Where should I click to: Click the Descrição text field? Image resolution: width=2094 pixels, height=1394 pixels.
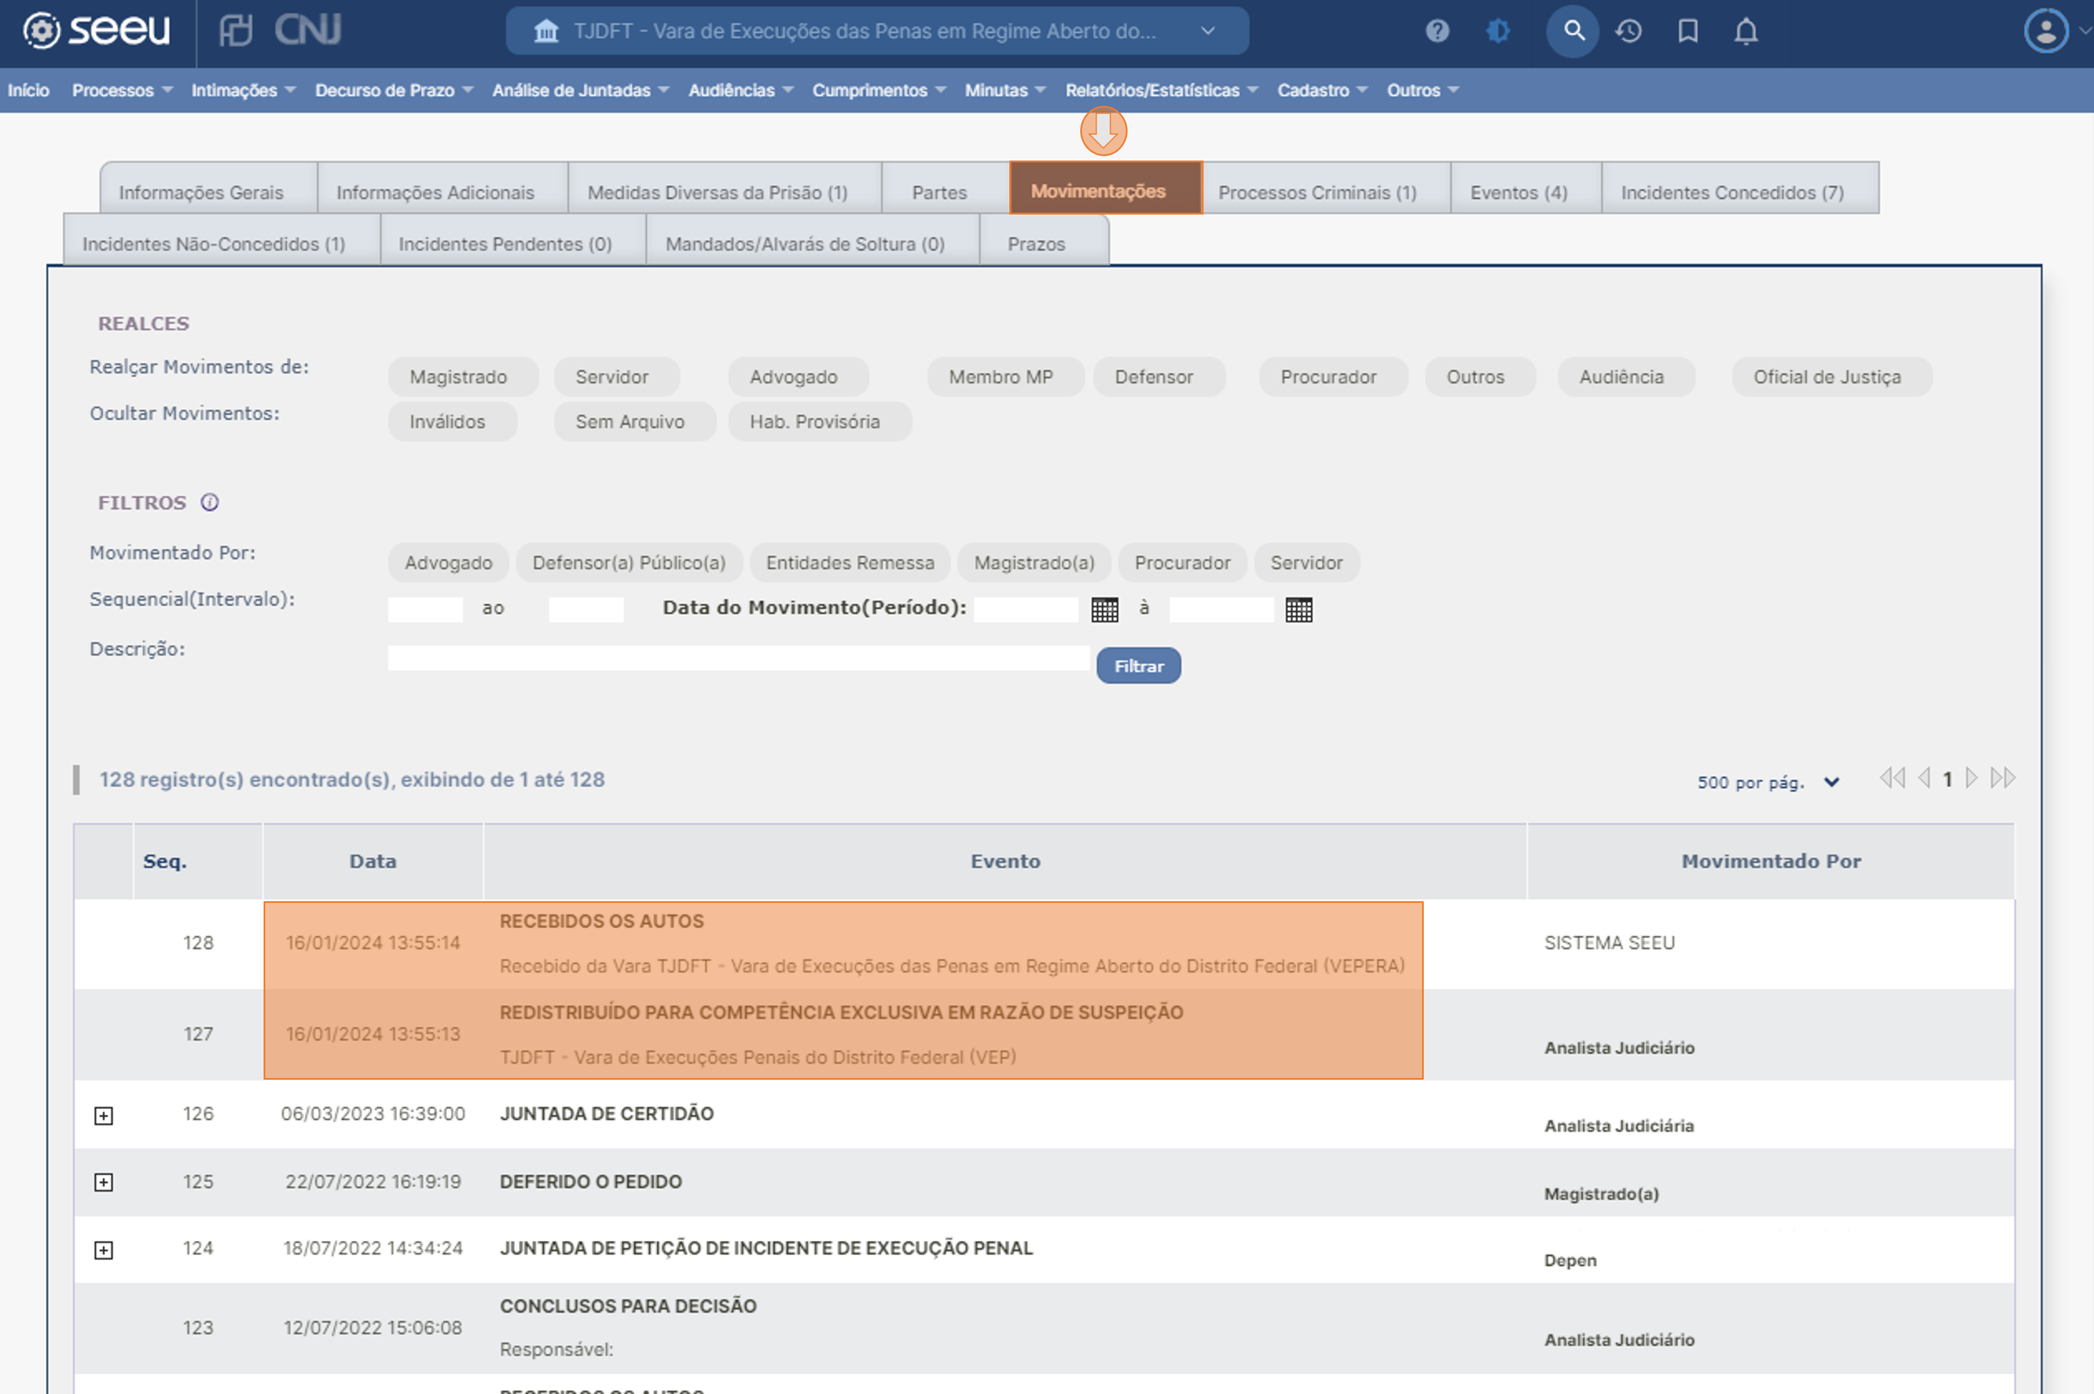(738, 658)
